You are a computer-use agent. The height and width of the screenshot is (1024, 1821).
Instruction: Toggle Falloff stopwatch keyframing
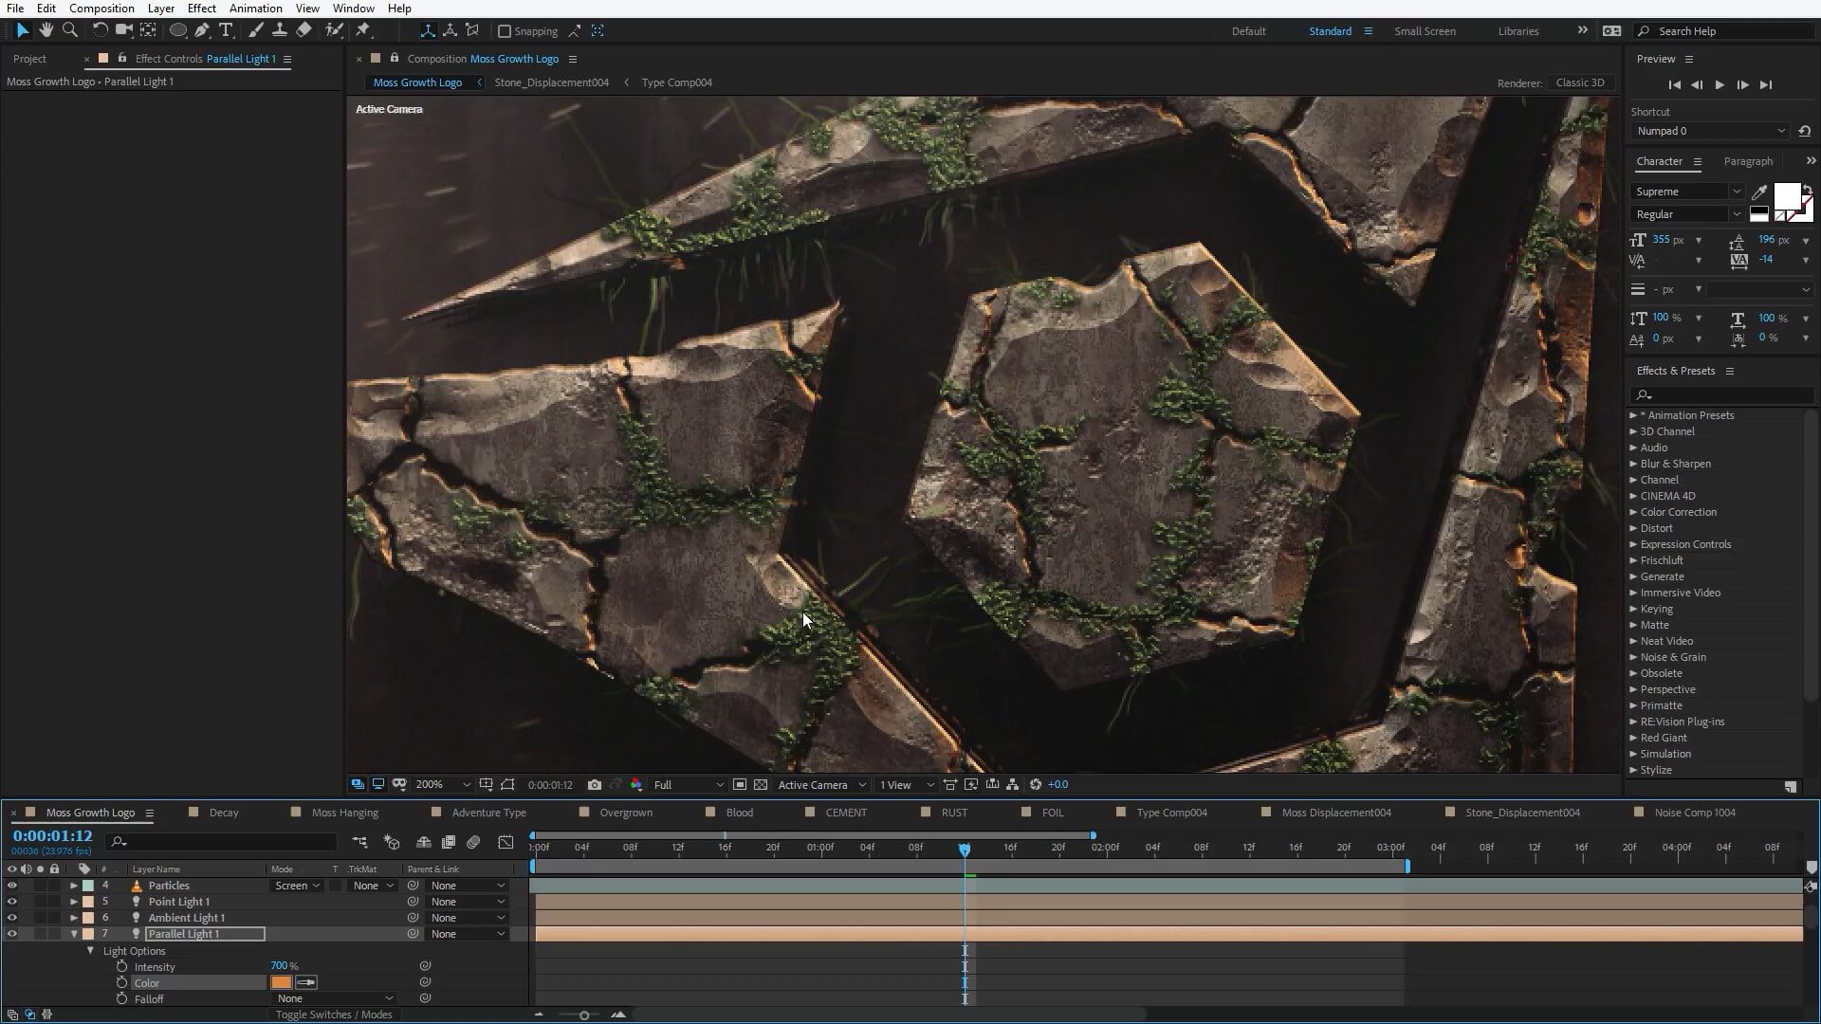pos(121,999)
